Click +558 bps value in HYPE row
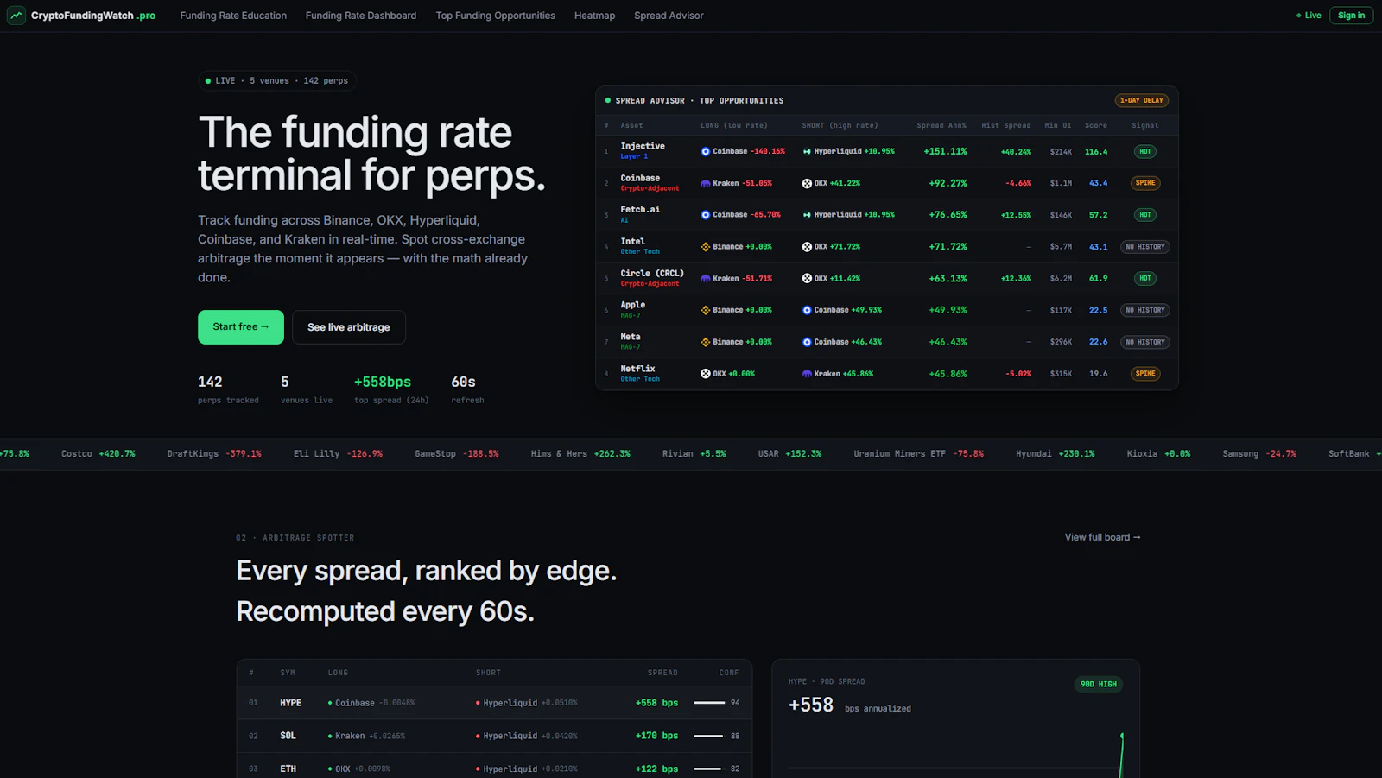The width and height of the screenshot is (1382, 778). click(x=656, y=703)
